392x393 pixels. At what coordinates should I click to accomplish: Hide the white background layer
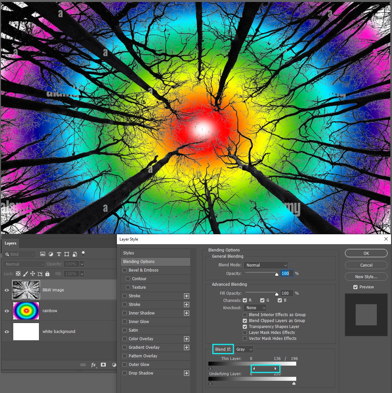(x=7, y=332)
